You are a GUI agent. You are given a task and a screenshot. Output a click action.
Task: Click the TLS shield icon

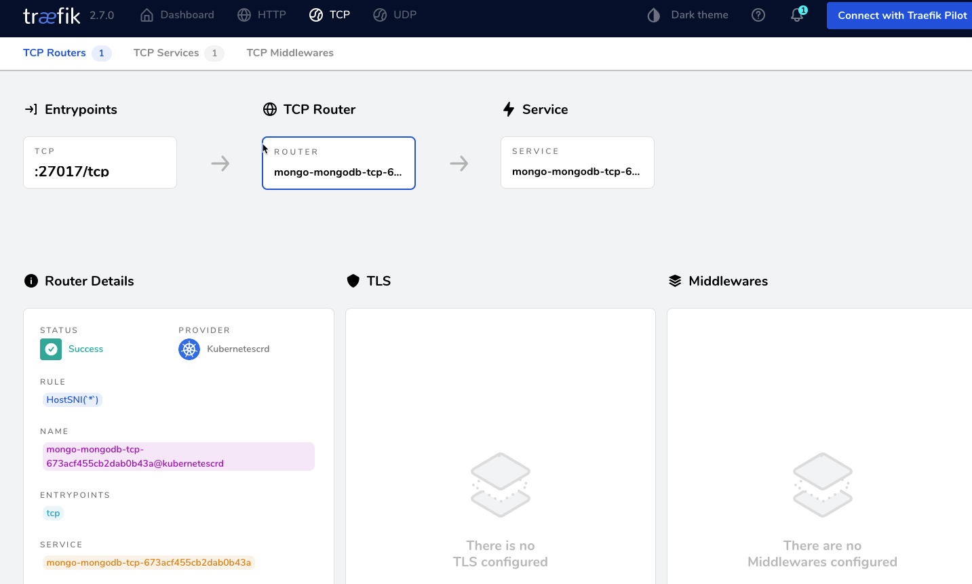coord(353,281)
